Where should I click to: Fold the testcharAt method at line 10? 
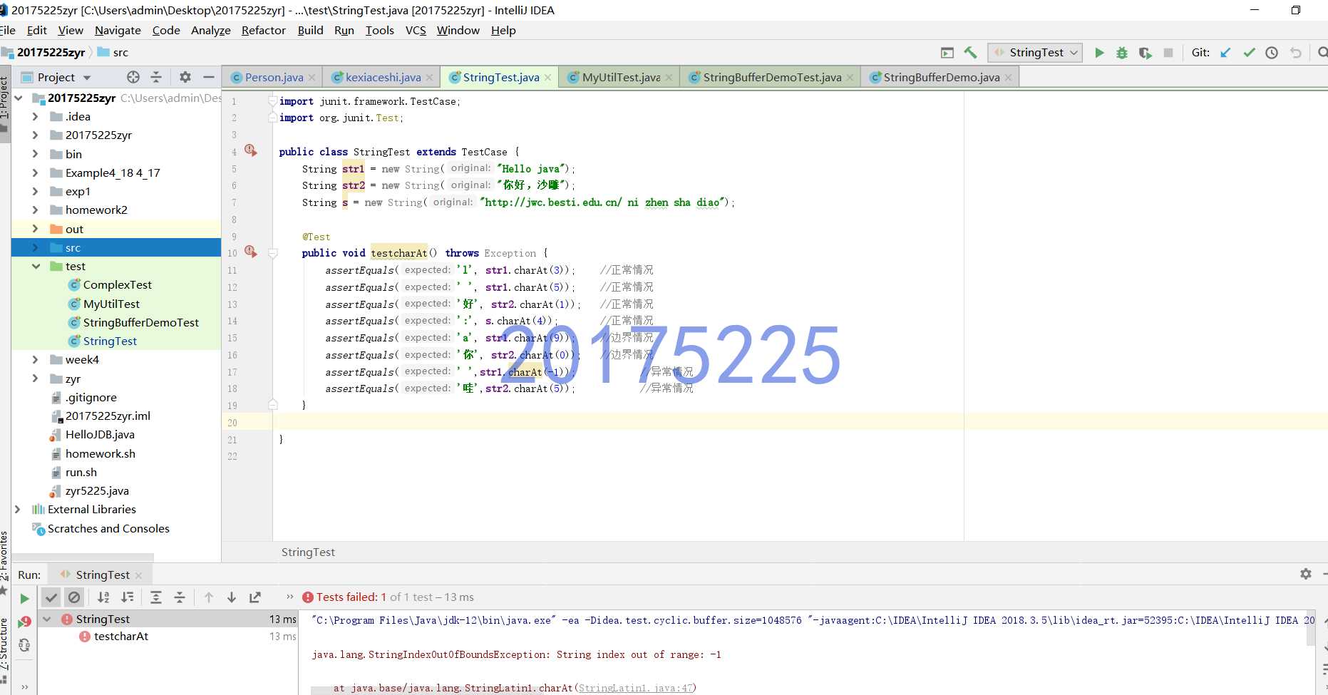[272, 253]
